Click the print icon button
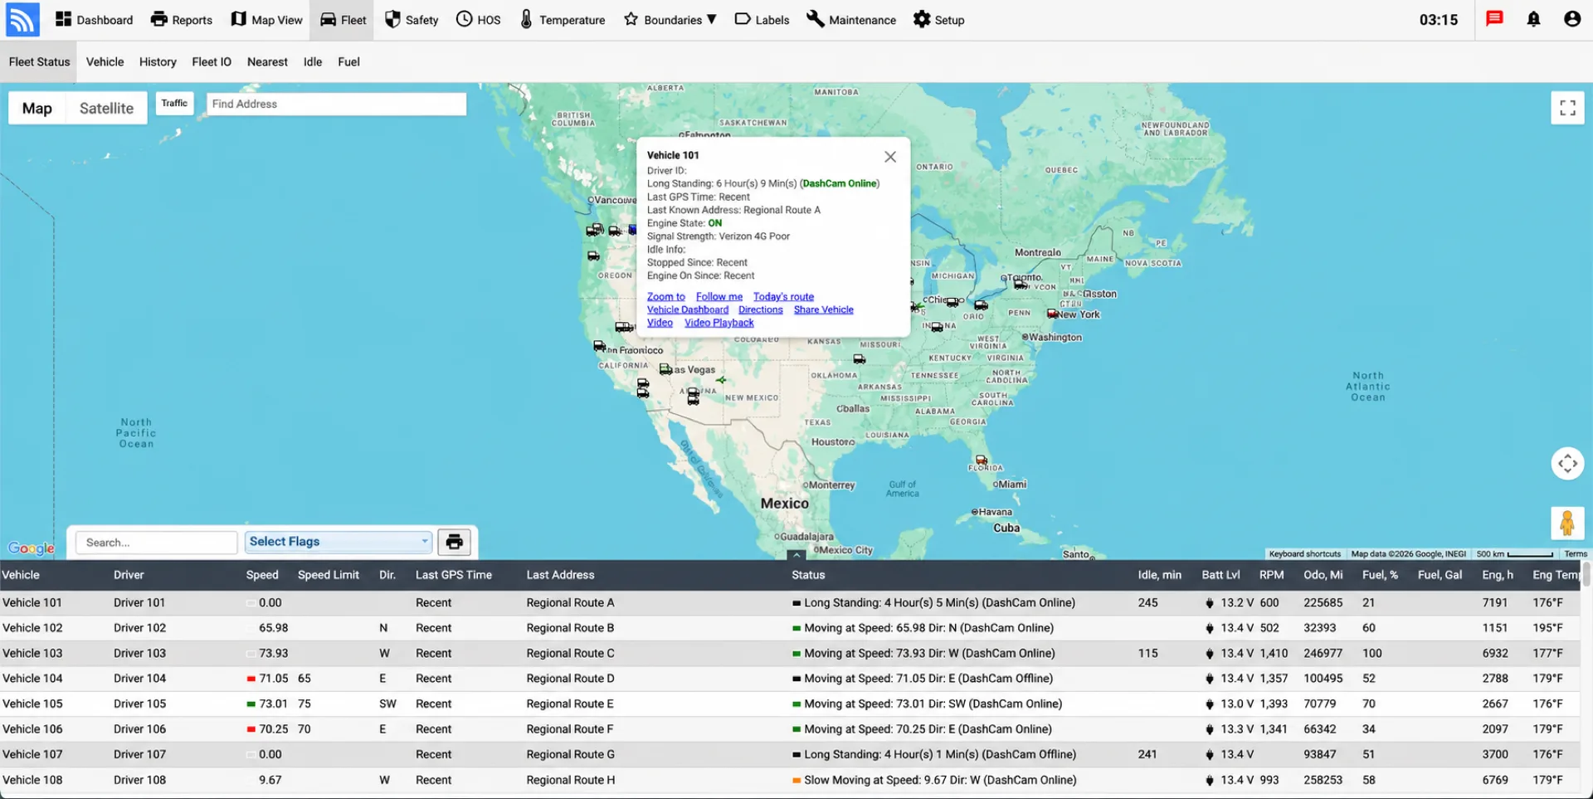1593x799 pixels. tap(454, 542)
